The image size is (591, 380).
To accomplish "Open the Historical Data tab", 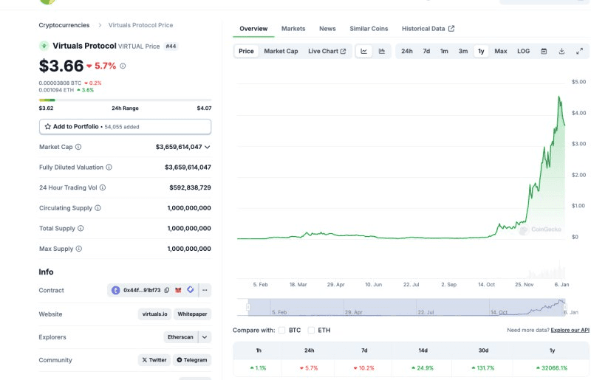I will pos(428,29).
